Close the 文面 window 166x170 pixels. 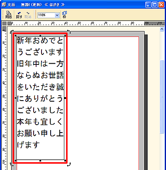click(161, 5)
